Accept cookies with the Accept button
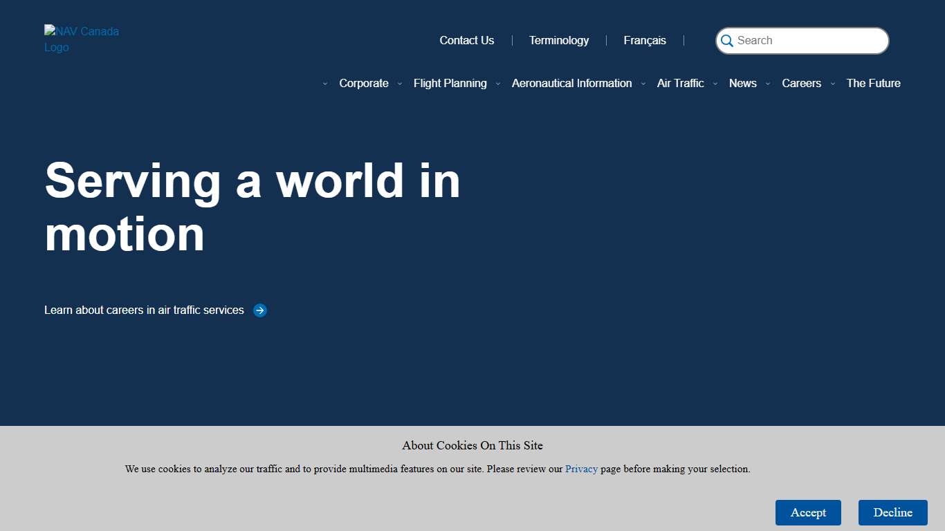The width and height of the screenshot is (945, 531). tap(808, 512)
